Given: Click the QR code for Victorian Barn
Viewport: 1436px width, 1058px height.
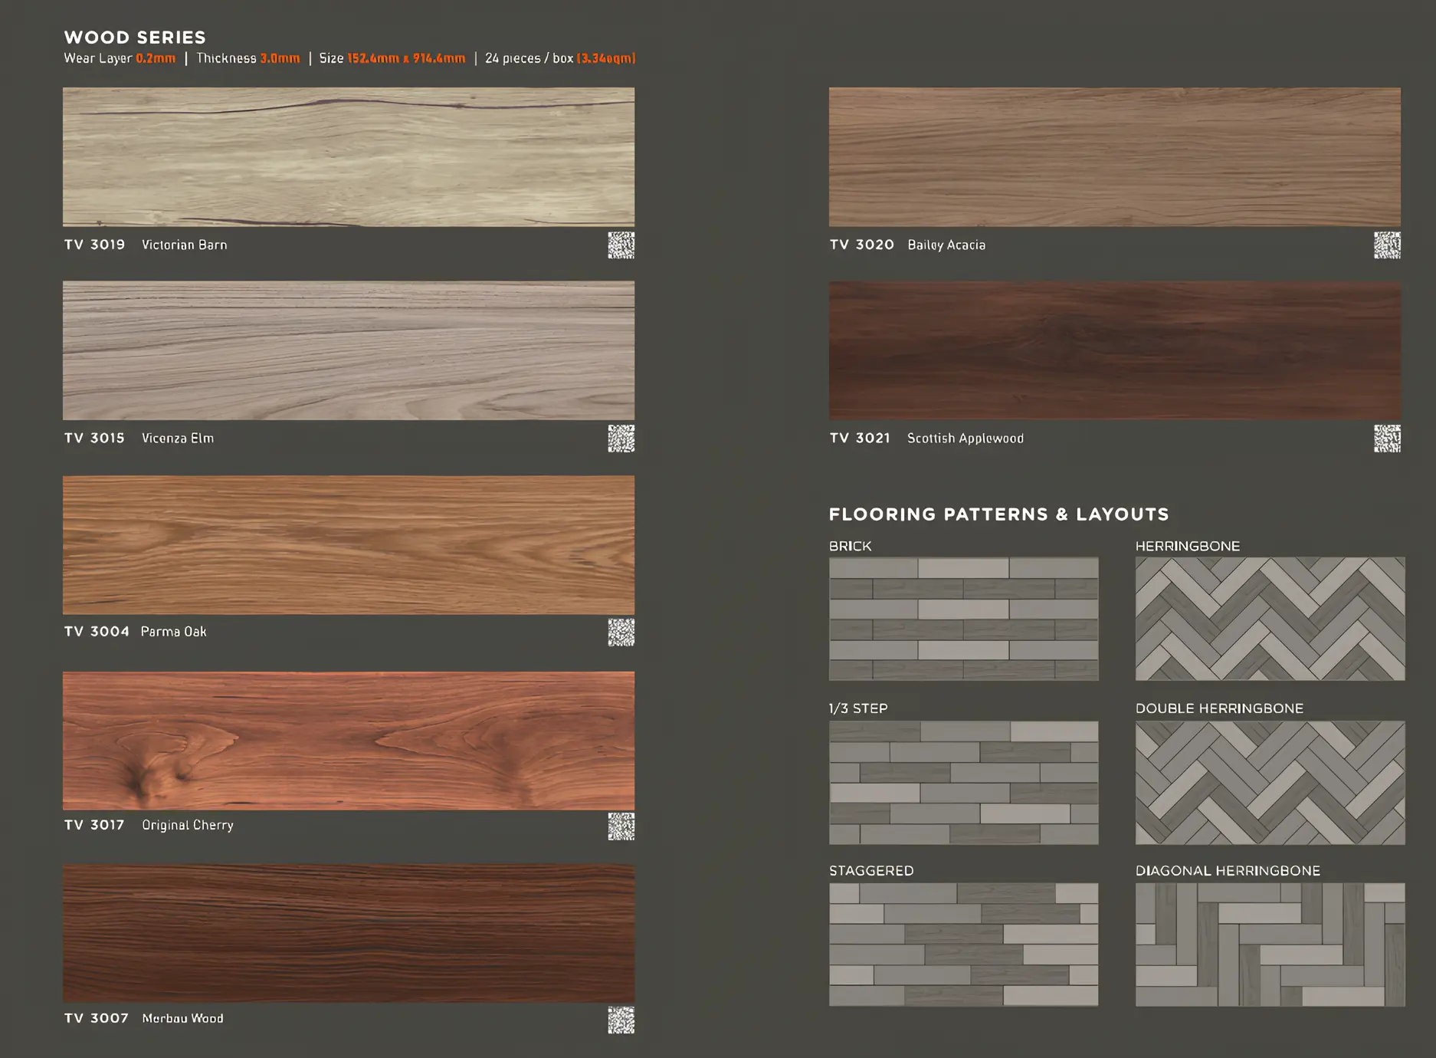Looking at the screenshot, I should pyautogui.click(x=621, y=245).
